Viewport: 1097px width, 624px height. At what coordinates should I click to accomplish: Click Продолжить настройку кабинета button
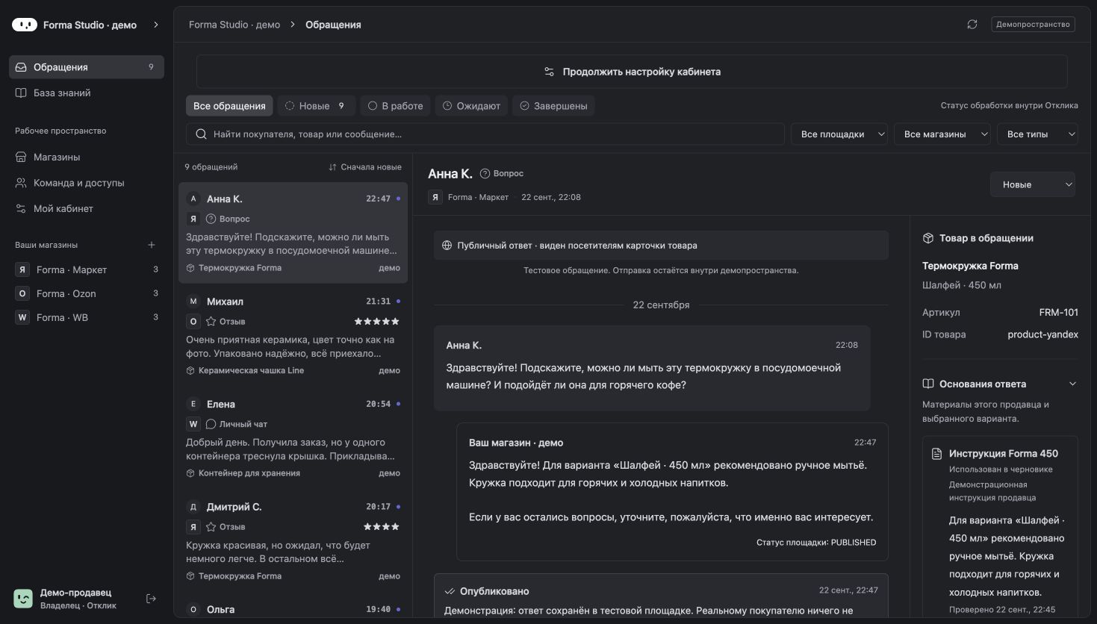632,72
